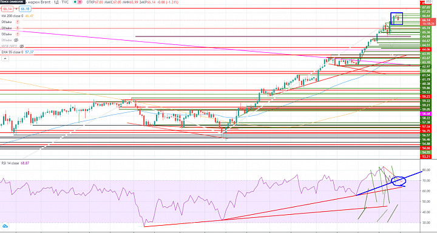
Task: Click the pink indicator badge beside the status dot
Action: click(x=80, y=2)
